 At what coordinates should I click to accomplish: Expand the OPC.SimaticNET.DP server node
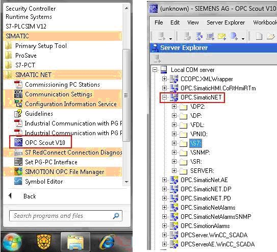tap(164, 189)
